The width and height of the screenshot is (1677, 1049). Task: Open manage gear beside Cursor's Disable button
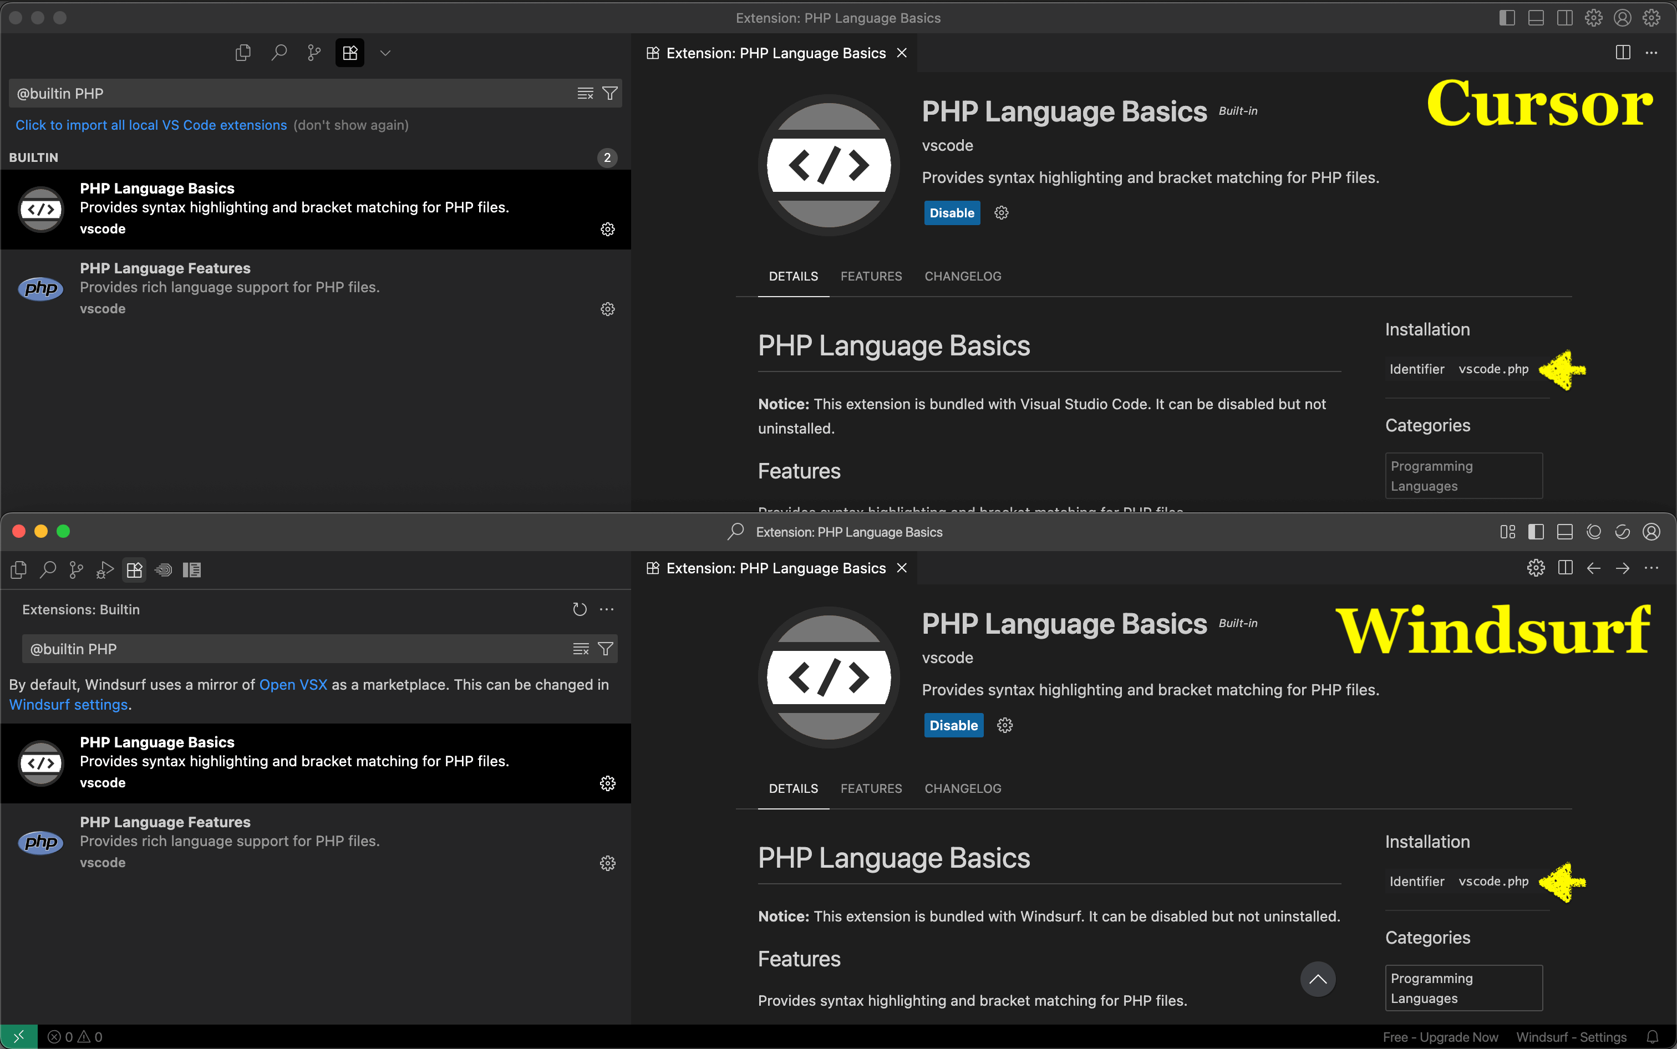coord(1001,213)
